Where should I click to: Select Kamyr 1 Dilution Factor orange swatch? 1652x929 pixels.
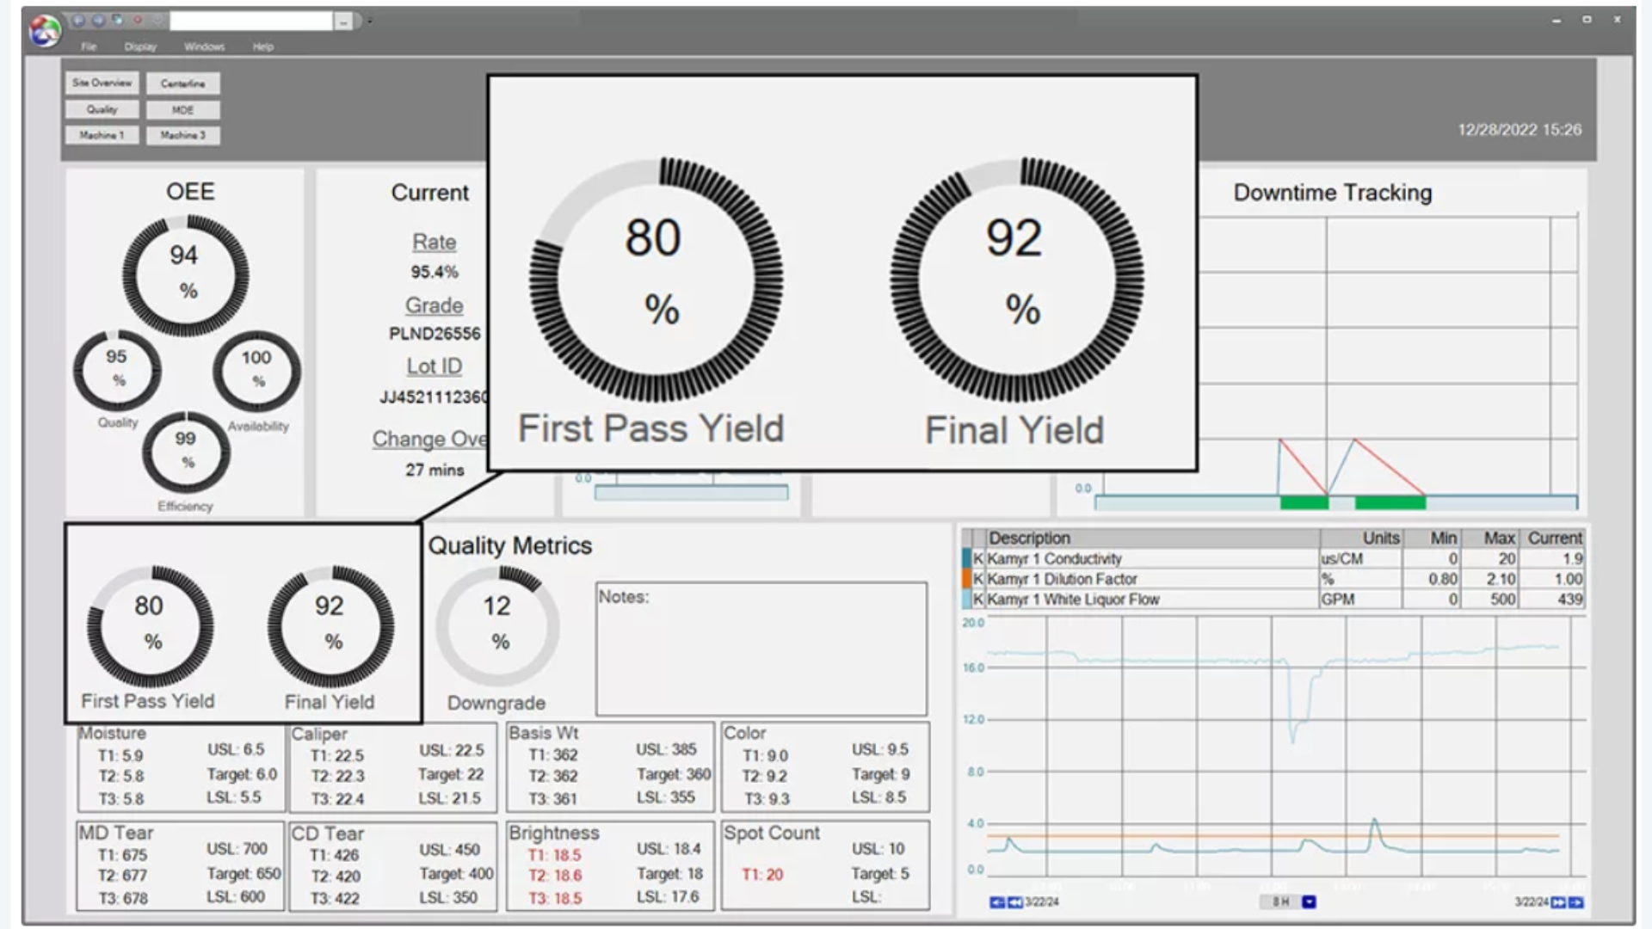966,579
